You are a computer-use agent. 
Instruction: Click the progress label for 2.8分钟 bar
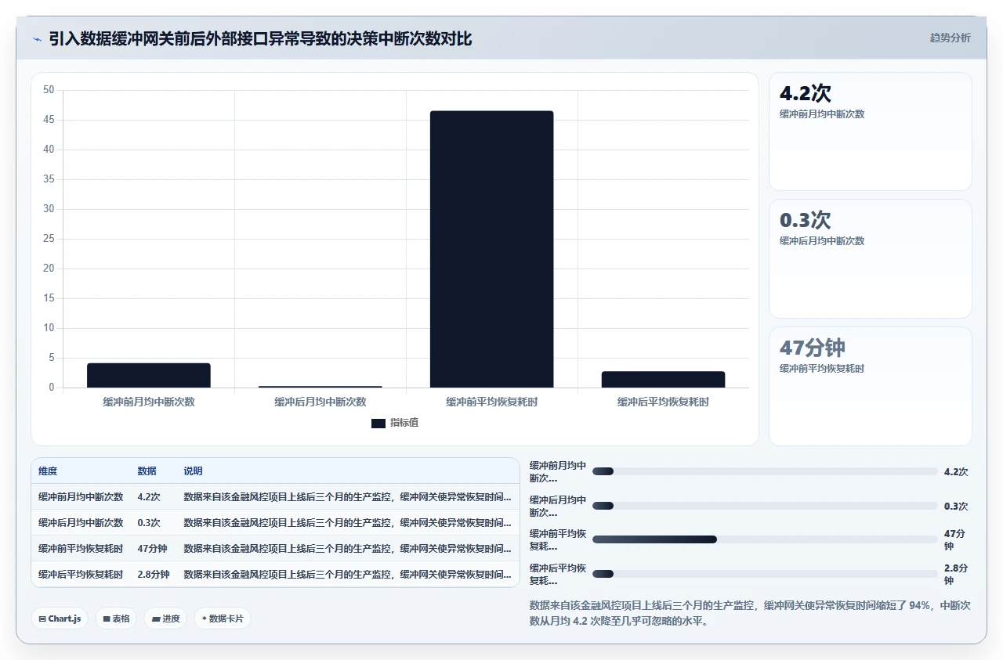(x=558, y=574)
